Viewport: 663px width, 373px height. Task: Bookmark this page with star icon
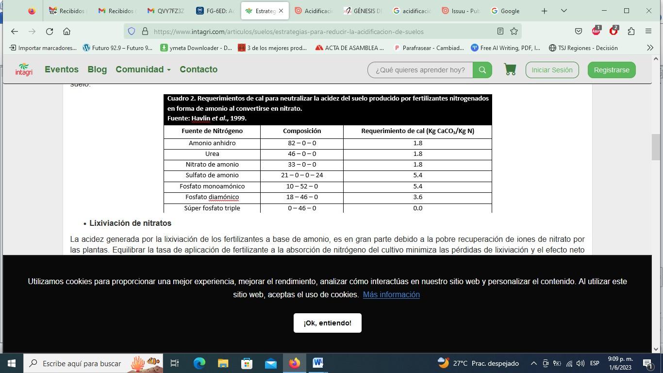[514, 31]
